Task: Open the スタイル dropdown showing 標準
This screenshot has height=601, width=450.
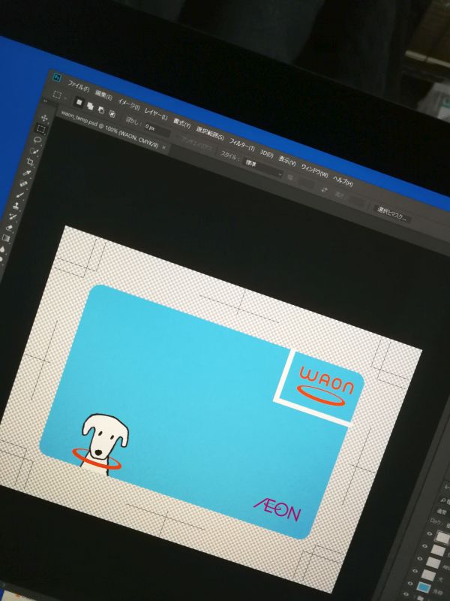Action: (262, 168)
